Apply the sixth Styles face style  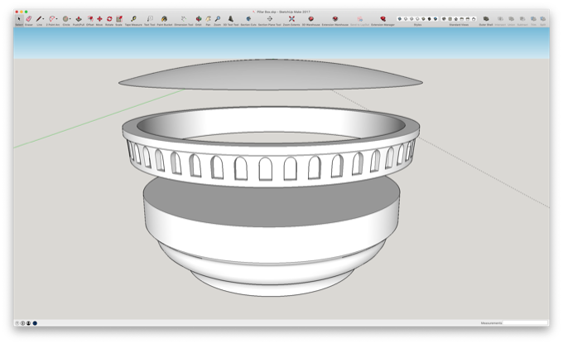point(430,19)
